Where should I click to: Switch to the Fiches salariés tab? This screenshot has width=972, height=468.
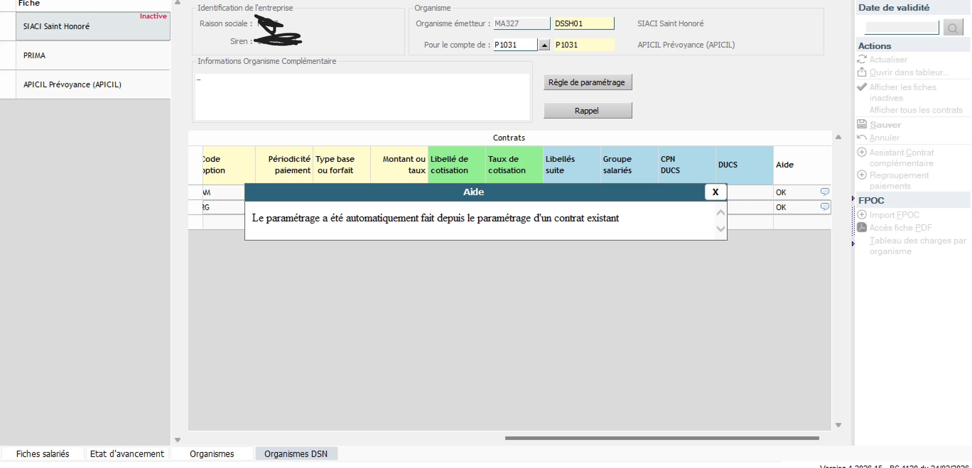click(43, 454)
